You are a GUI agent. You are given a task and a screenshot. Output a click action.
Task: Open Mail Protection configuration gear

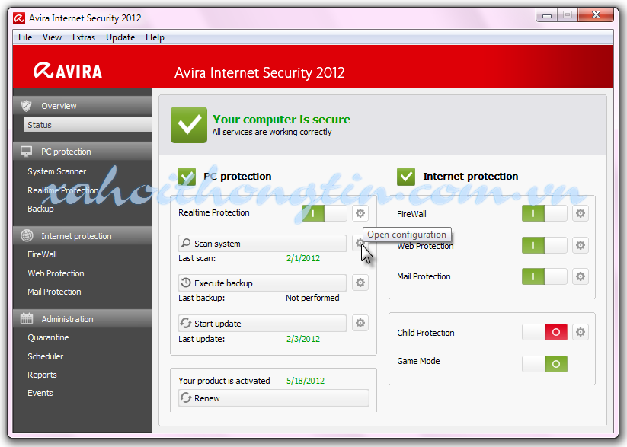point(581,276)
